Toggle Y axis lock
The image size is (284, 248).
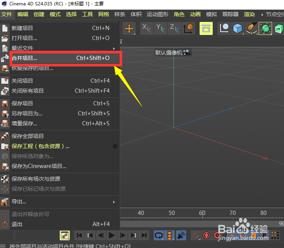coord(160,28)
